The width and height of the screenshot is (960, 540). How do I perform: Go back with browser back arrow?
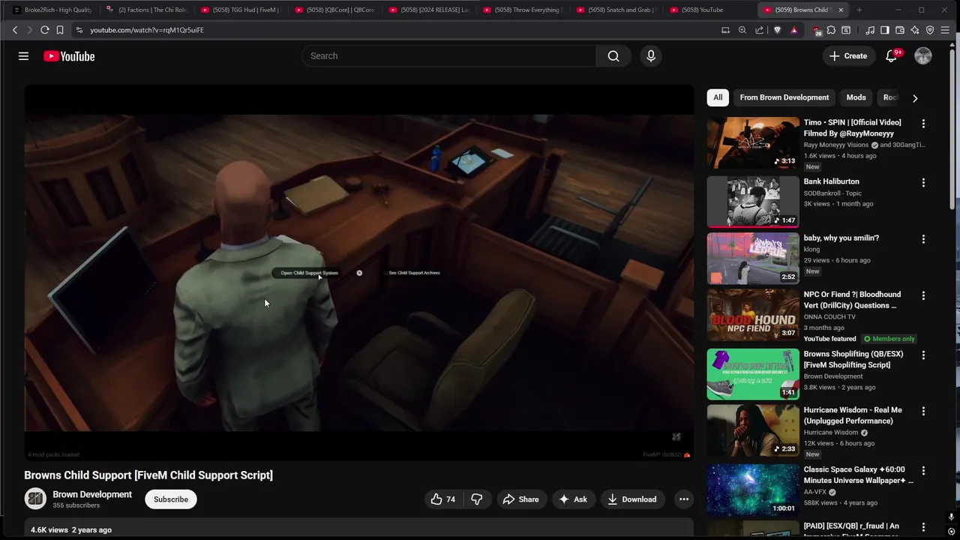pos(15,30)
